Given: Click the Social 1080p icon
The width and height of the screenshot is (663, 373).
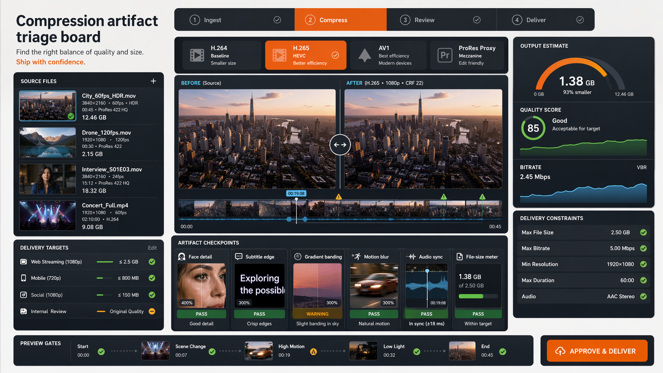Looking at the screenshot, I should [x=23, y=295].
